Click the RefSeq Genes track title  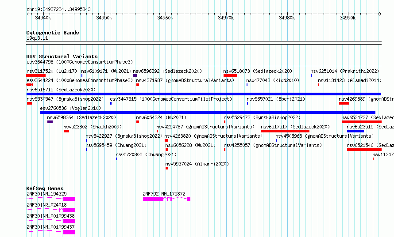(x=45, y=188)
